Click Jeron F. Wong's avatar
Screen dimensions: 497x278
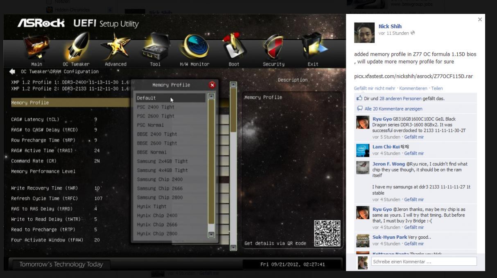[x=363, y=167]
